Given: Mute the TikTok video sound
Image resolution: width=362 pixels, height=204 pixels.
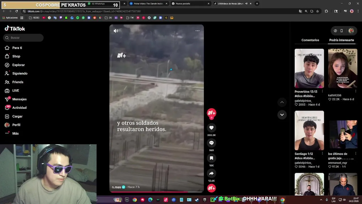Looking at the screenshot, I should click(x=116, y=31).
